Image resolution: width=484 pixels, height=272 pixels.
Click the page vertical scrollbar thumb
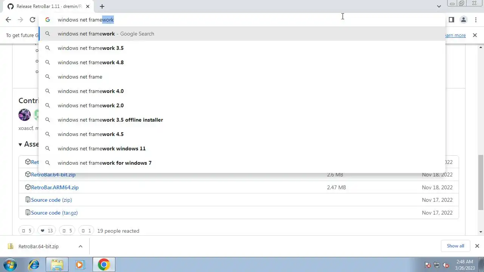click(481, 182)
